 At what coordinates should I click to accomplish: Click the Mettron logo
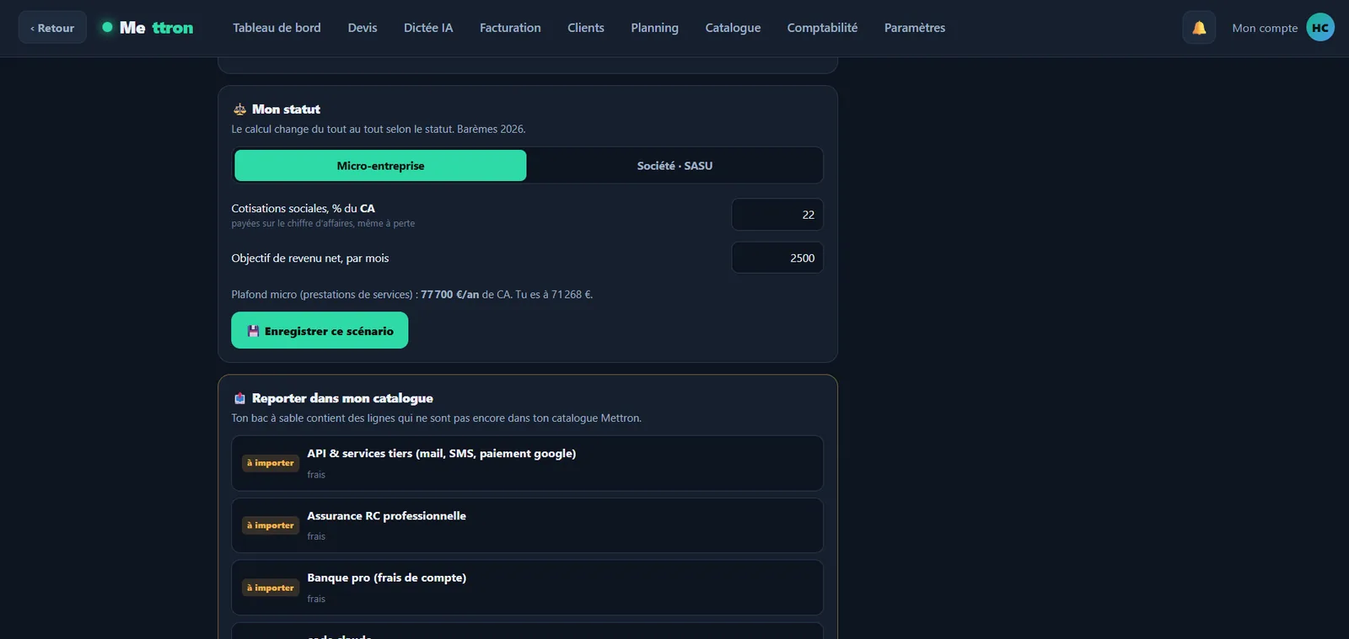(148, 28)
